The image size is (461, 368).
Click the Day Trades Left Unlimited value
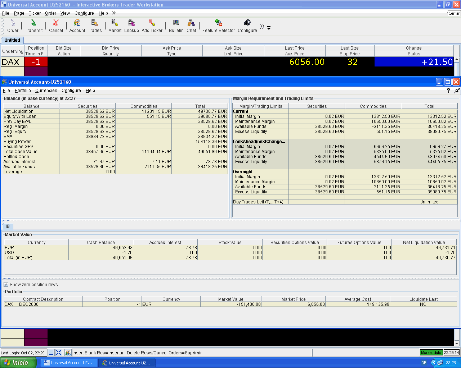click(x=429, y=202)
